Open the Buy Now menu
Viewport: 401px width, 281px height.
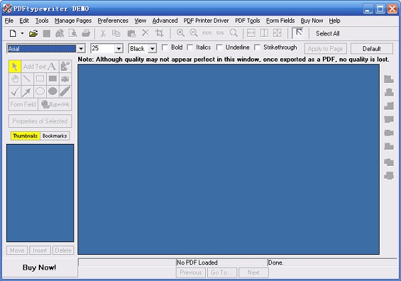311,21
